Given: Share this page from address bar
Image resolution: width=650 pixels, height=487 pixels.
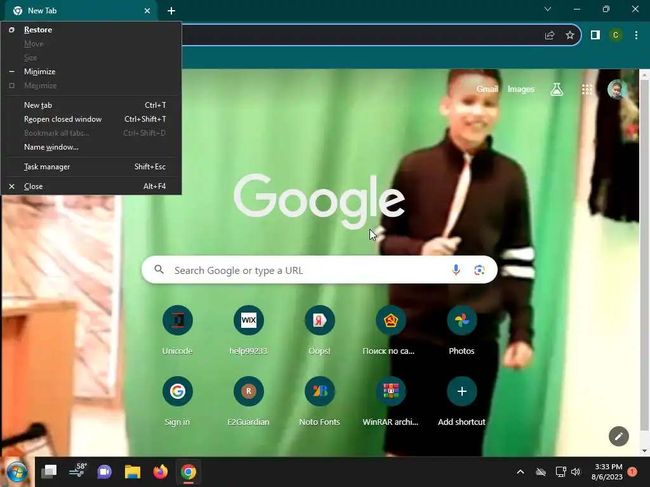Looking at the screenshot, I should pyautogui.click(x=550, y=36).
